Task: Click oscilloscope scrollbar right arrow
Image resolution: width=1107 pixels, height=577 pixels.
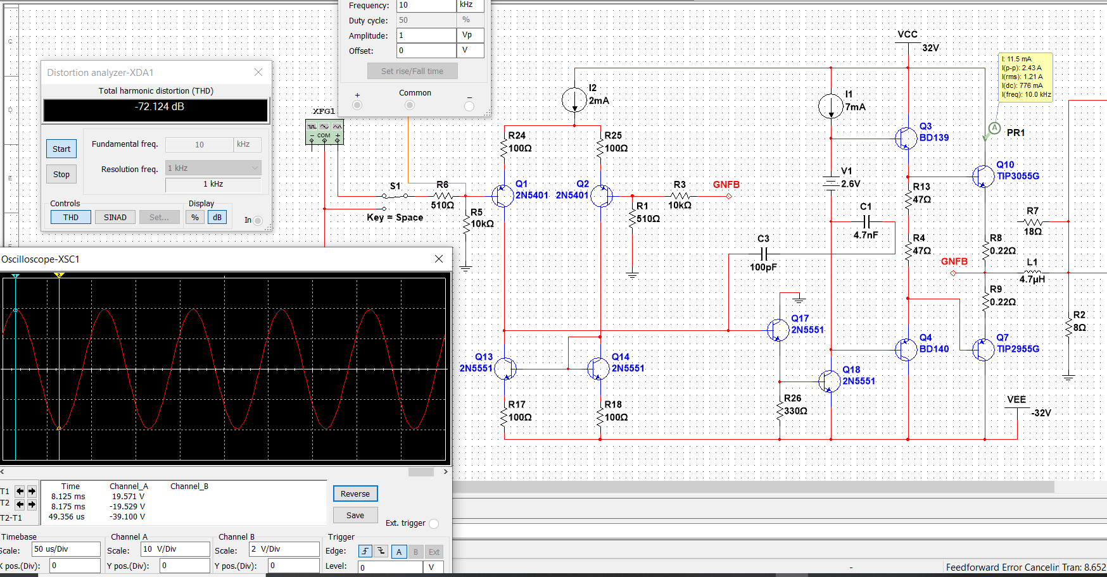Action: tap(445, 472)
